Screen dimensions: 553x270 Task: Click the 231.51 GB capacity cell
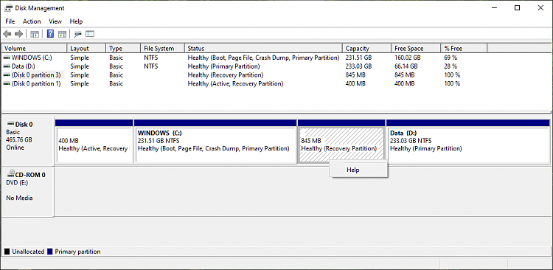tap(358, 58)
